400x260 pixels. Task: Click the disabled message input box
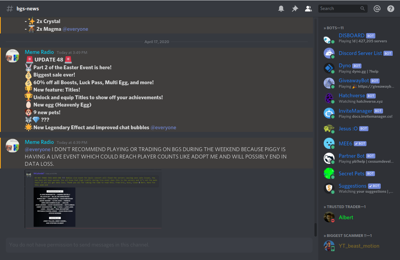click(159, 245)
